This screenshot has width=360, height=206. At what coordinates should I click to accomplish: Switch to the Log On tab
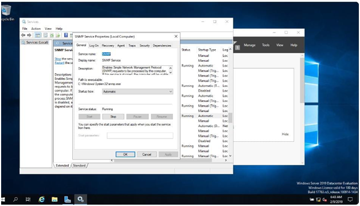coord(94,46)
